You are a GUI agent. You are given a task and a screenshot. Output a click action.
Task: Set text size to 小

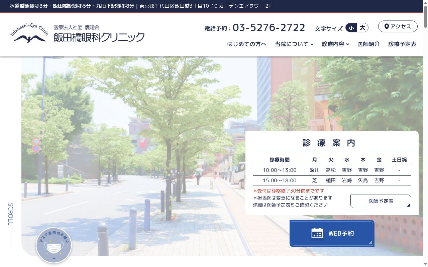pyautogui.click(x=351, y=28)
